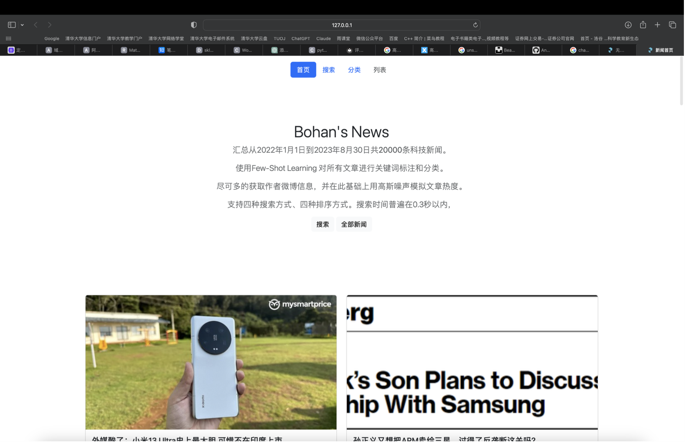Switch to the Google cha... tab
685x442 pixels.
pos(581,50)
